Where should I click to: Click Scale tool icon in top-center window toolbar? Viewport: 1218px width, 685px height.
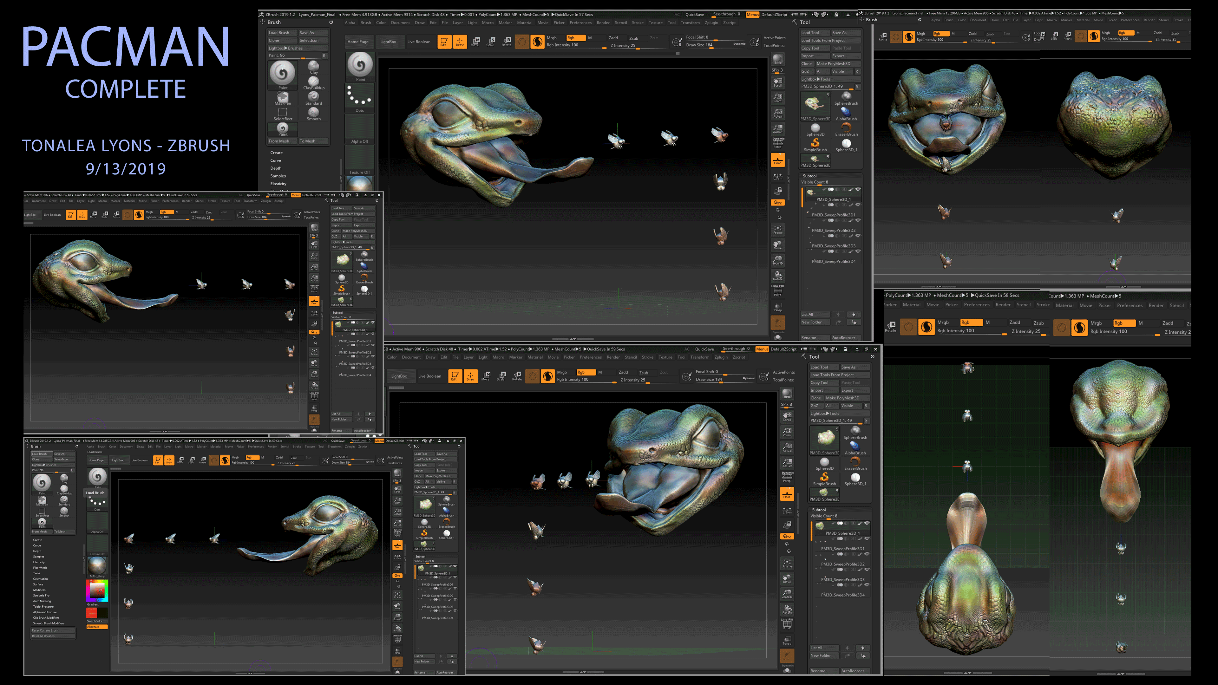click(x=491, y=41)
